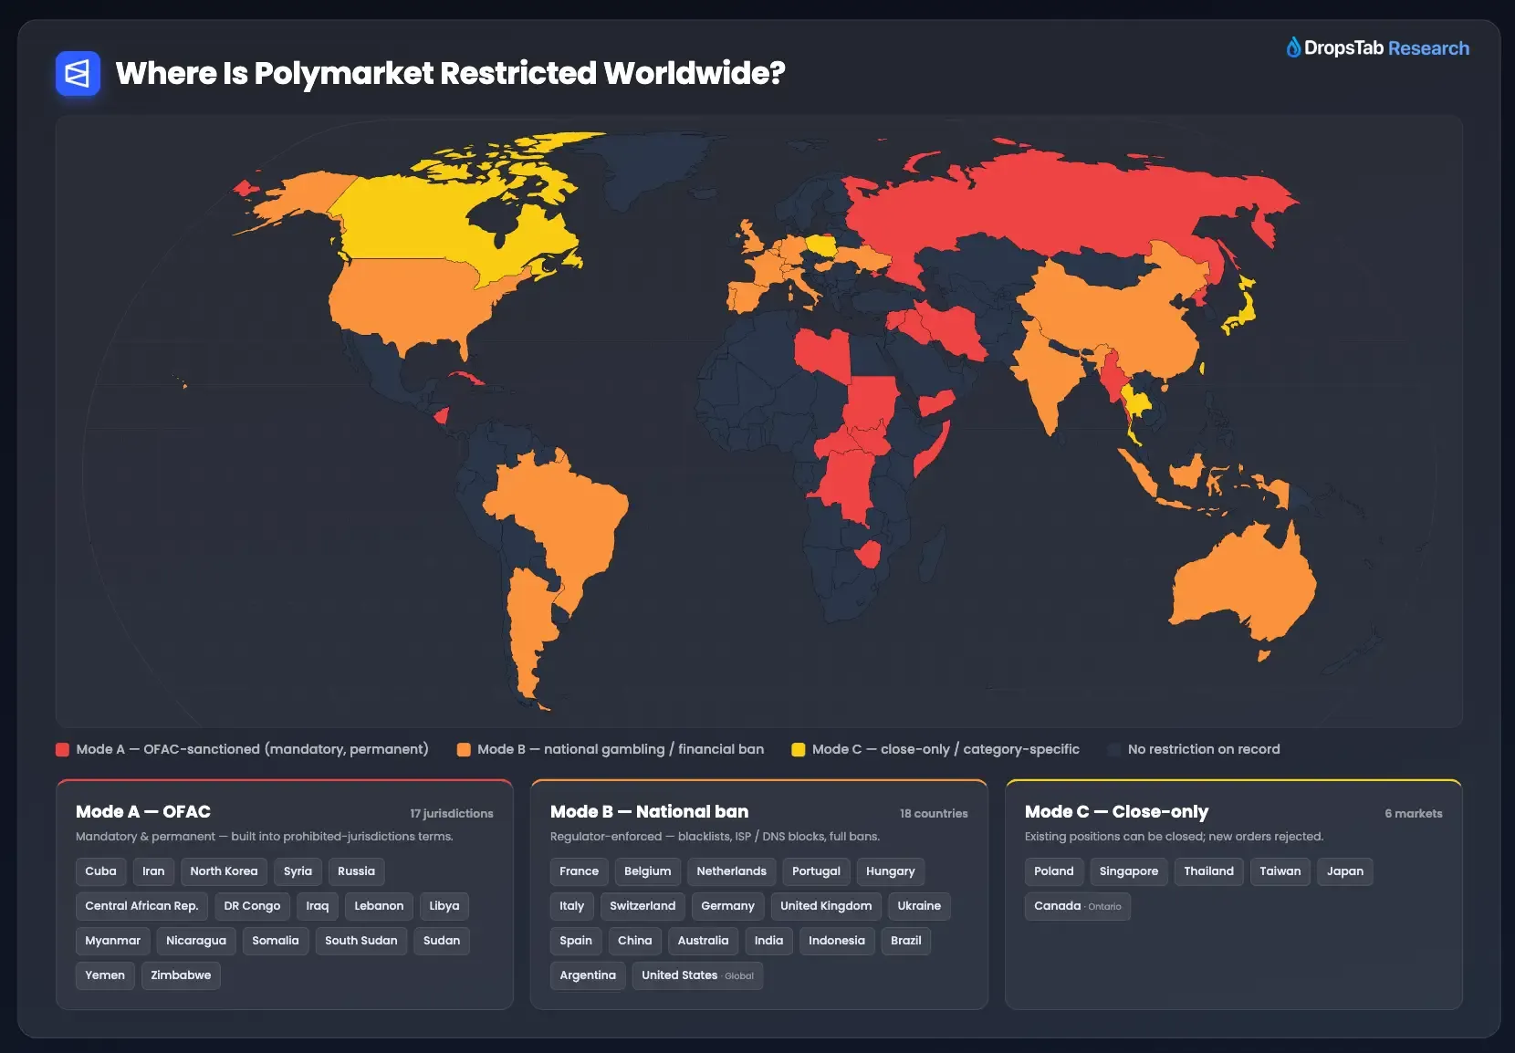Select the Taiwan tag
This screenshot has width=1515, height=1053.
click(x=1280, y=871)
